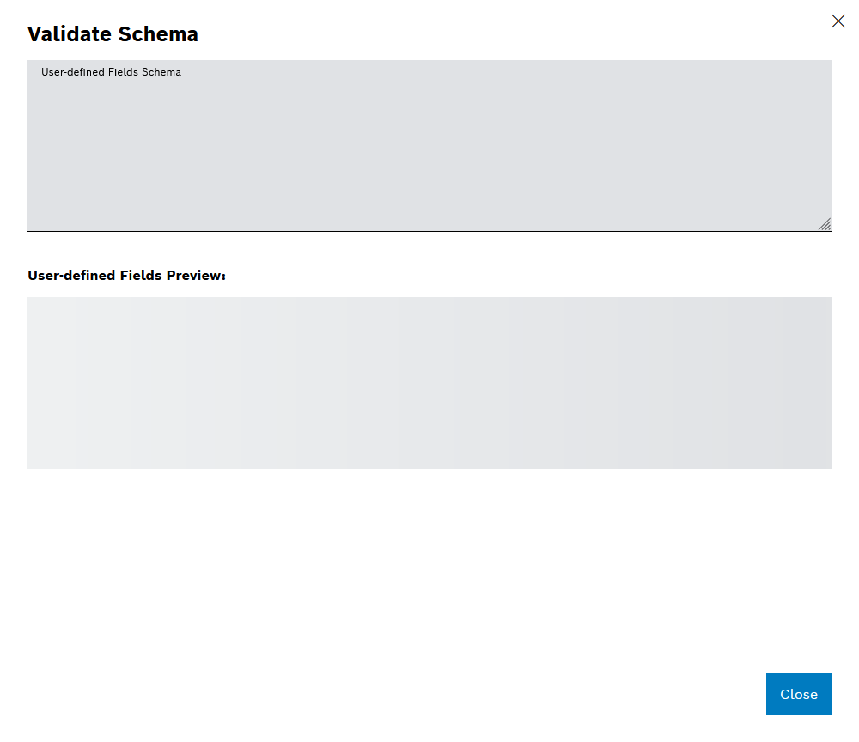Select the blue Close button at bottom right
This screenshot has height=742, width=859.
pyautogui.click(x=798, y=694)
